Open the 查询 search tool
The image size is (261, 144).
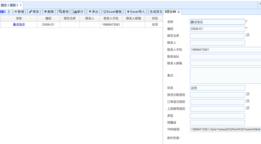[x=64, y=12]
